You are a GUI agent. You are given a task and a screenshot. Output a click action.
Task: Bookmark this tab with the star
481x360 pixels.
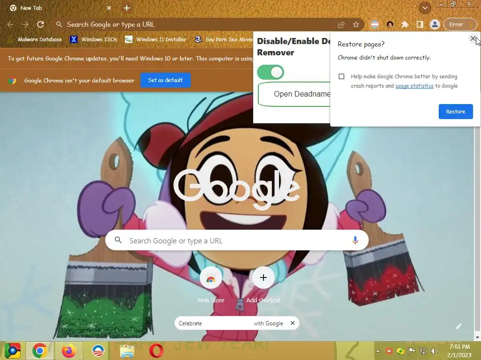point(356,24)
